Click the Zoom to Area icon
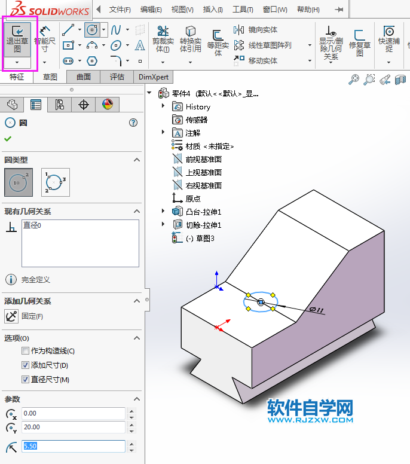410x464 pixels. (369, 80)
